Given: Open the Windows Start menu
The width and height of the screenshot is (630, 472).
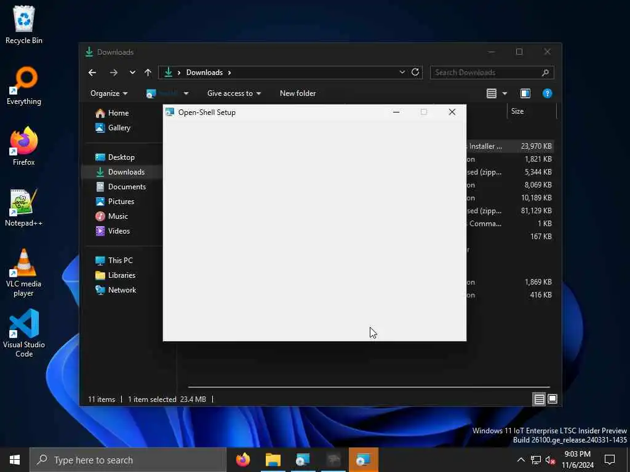Looking at the screenshot, I should pos(15,460).
